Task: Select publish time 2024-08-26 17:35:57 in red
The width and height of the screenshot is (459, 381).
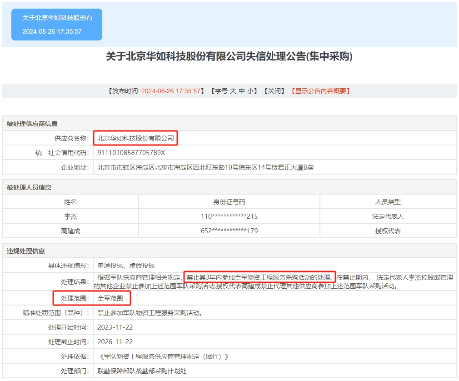Action: click(171, 91)
